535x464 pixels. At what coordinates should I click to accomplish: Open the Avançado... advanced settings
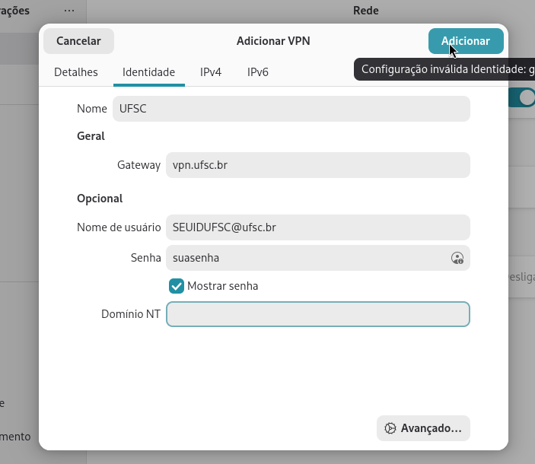[x=423, y=428]
